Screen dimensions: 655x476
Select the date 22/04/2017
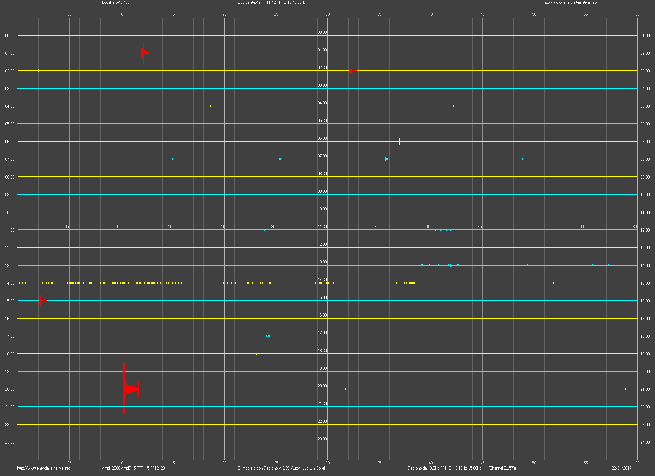click(621, 468)
